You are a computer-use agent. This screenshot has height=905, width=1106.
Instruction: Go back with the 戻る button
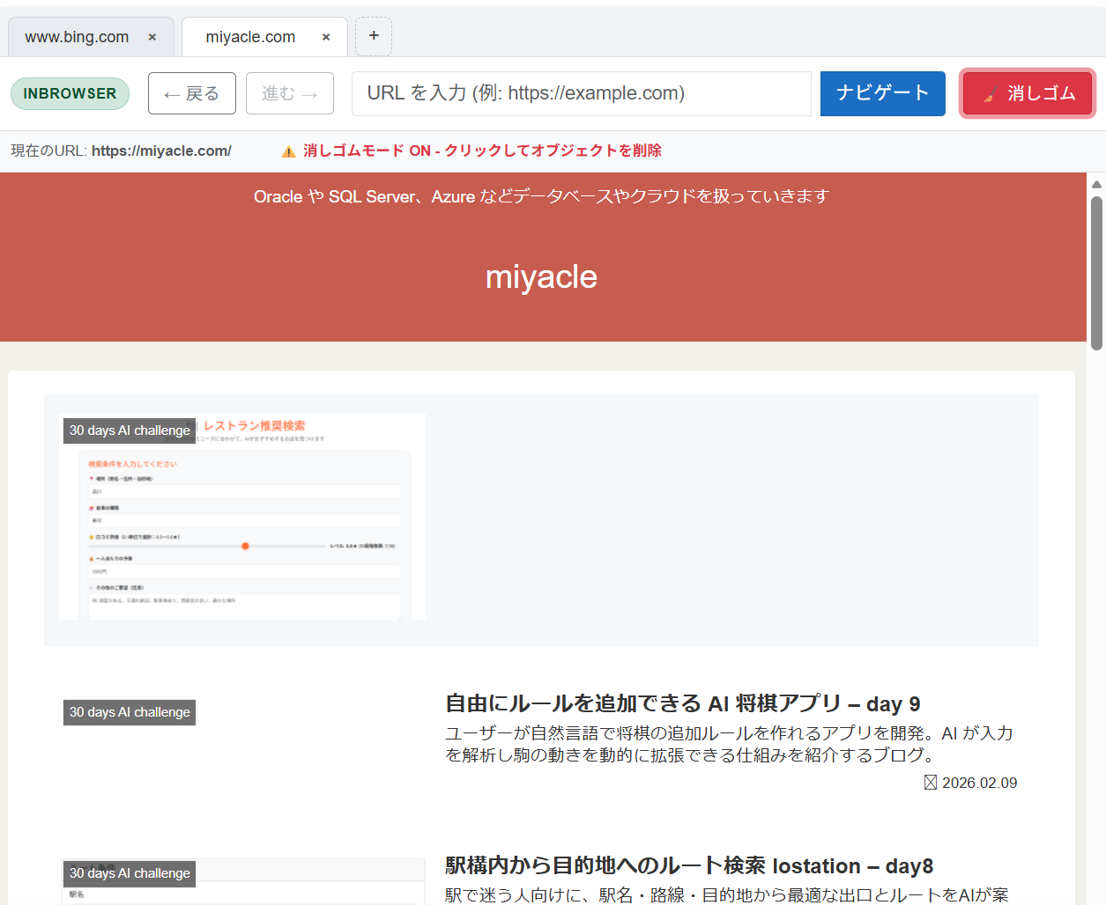coord(192,93)
